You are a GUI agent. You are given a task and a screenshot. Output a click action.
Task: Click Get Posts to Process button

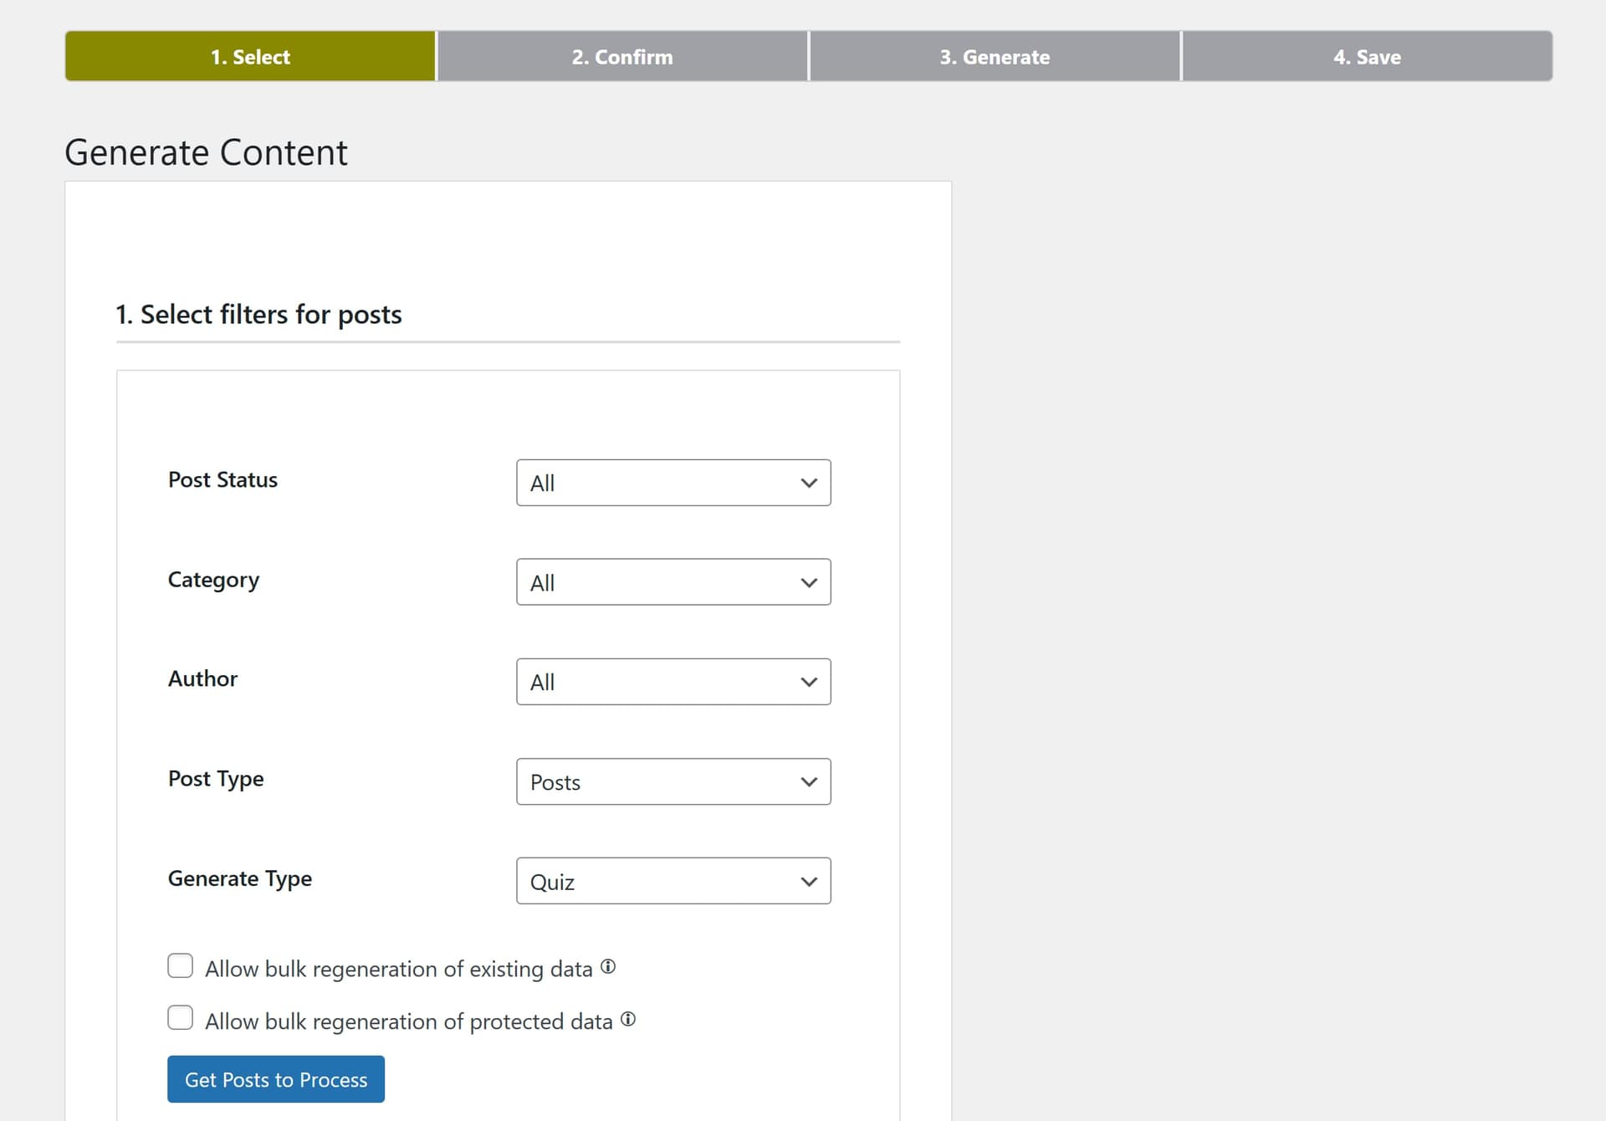[276, 1079]
